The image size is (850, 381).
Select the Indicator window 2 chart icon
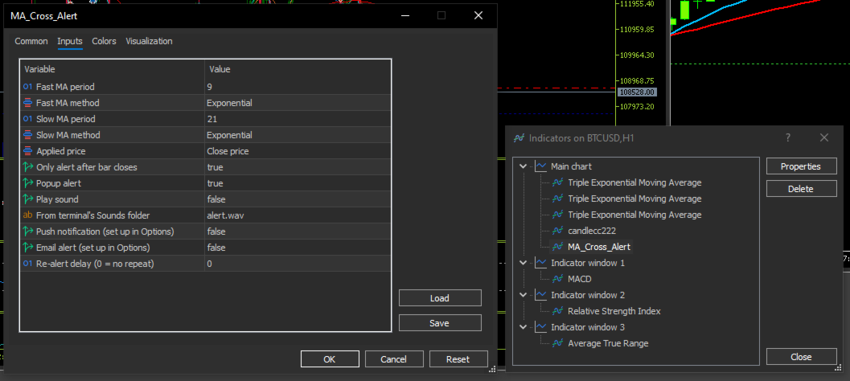point(540,295)
